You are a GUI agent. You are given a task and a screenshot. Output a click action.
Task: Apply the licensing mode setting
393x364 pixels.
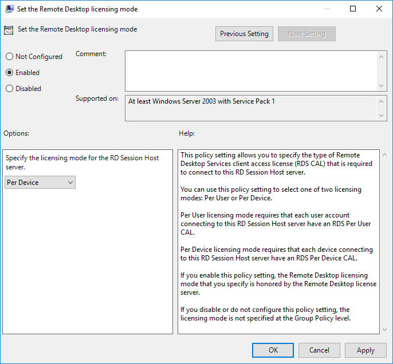click(x=366, y=350)
